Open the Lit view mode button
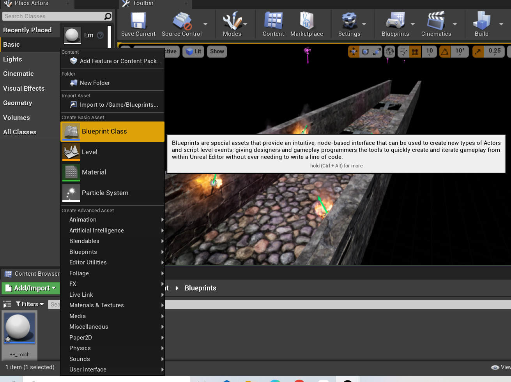This screenshot has width=511, height=382. coord(193,51)
